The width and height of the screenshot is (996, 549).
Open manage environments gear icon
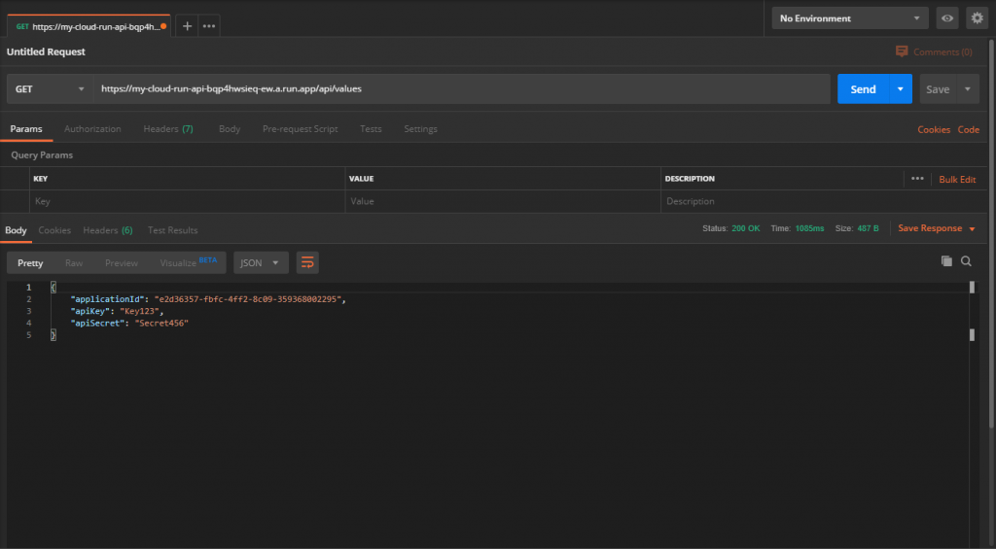tap(977, 18)
